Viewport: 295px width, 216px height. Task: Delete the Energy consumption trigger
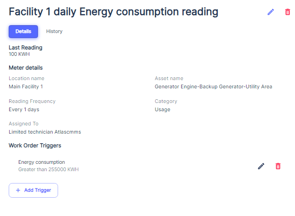(x=278, y=166)
